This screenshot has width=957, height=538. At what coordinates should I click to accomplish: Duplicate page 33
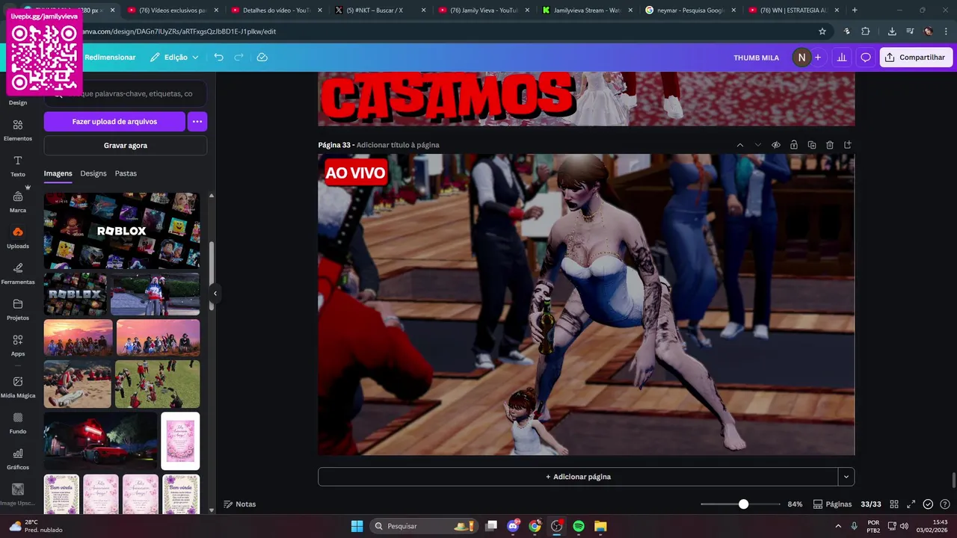[812, 145]
